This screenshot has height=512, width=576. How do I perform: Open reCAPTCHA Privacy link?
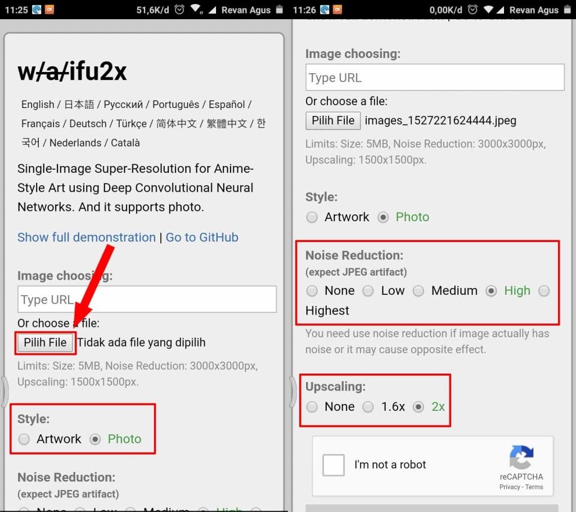coord(510,487)
